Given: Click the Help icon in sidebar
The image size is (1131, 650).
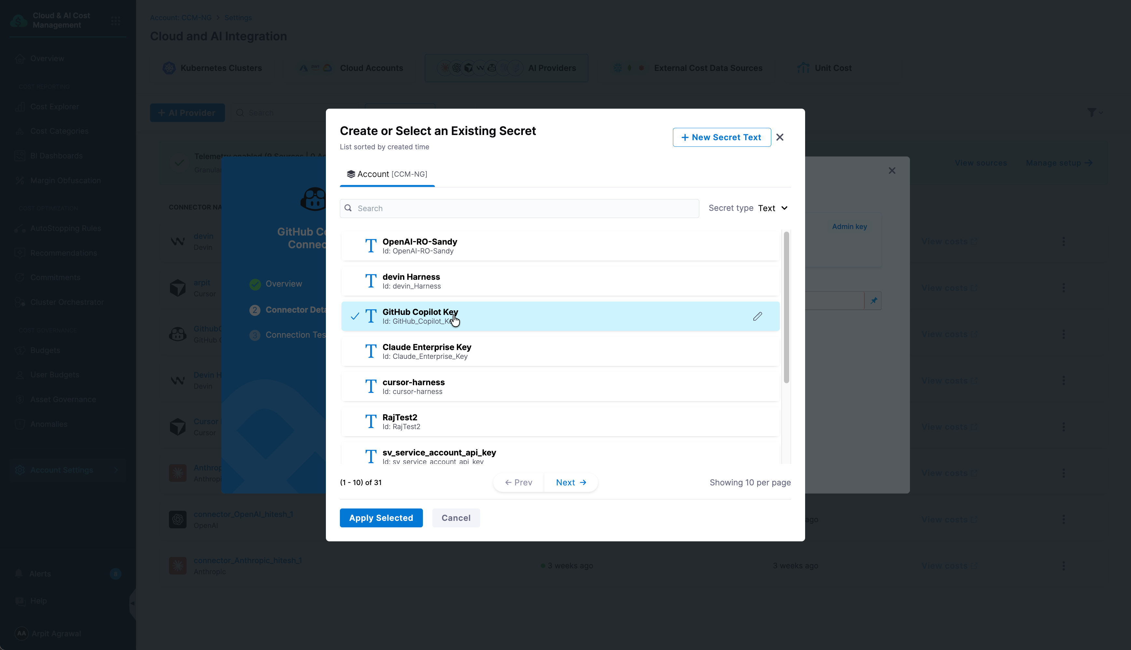Looking at the screenshot, I should pos(20,601).
